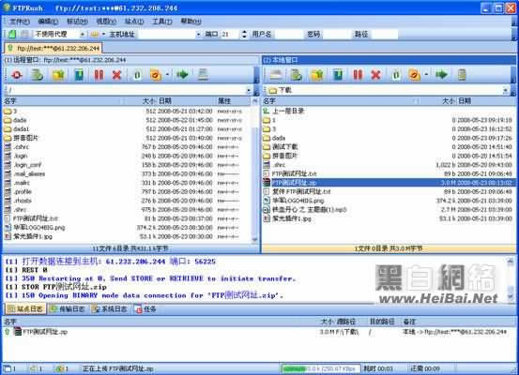Open the 编辑(E) menu
Screen dimensions: 519x375
coord(48,22)
